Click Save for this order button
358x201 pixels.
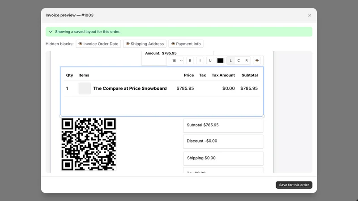point(294,185)
